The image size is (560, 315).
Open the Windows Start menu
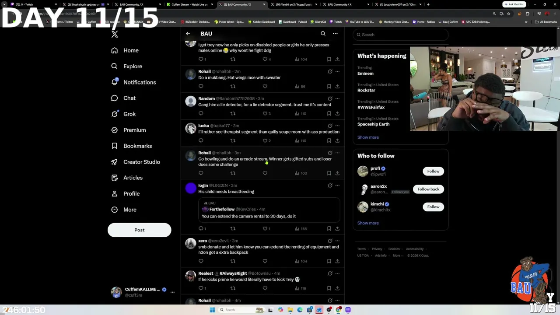212,310
